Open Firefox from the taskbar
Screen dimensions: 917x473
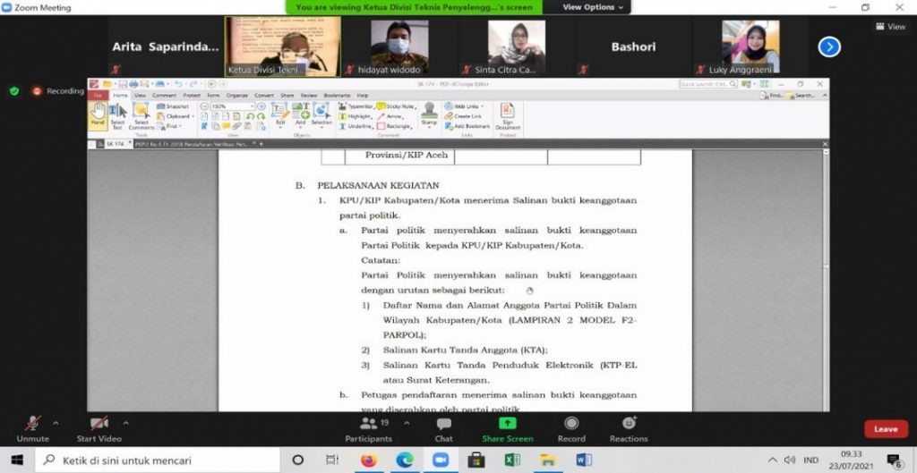pyautogui.click(x=368, y=460)
